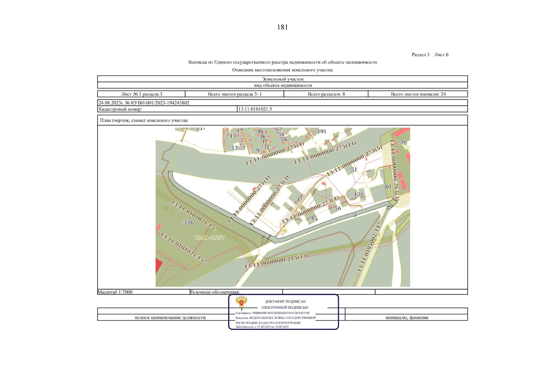Click the "инициалы, фамилия" signature field

point(406,317)
